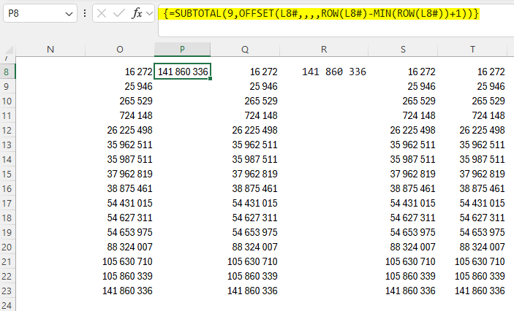
Task: Select cell R8 containing 141 860 336
Action: 333,72
